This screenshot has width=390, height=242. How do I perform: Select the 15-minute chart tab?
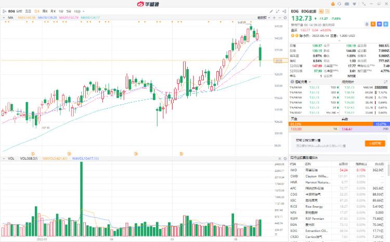click(x=77, y=11)
